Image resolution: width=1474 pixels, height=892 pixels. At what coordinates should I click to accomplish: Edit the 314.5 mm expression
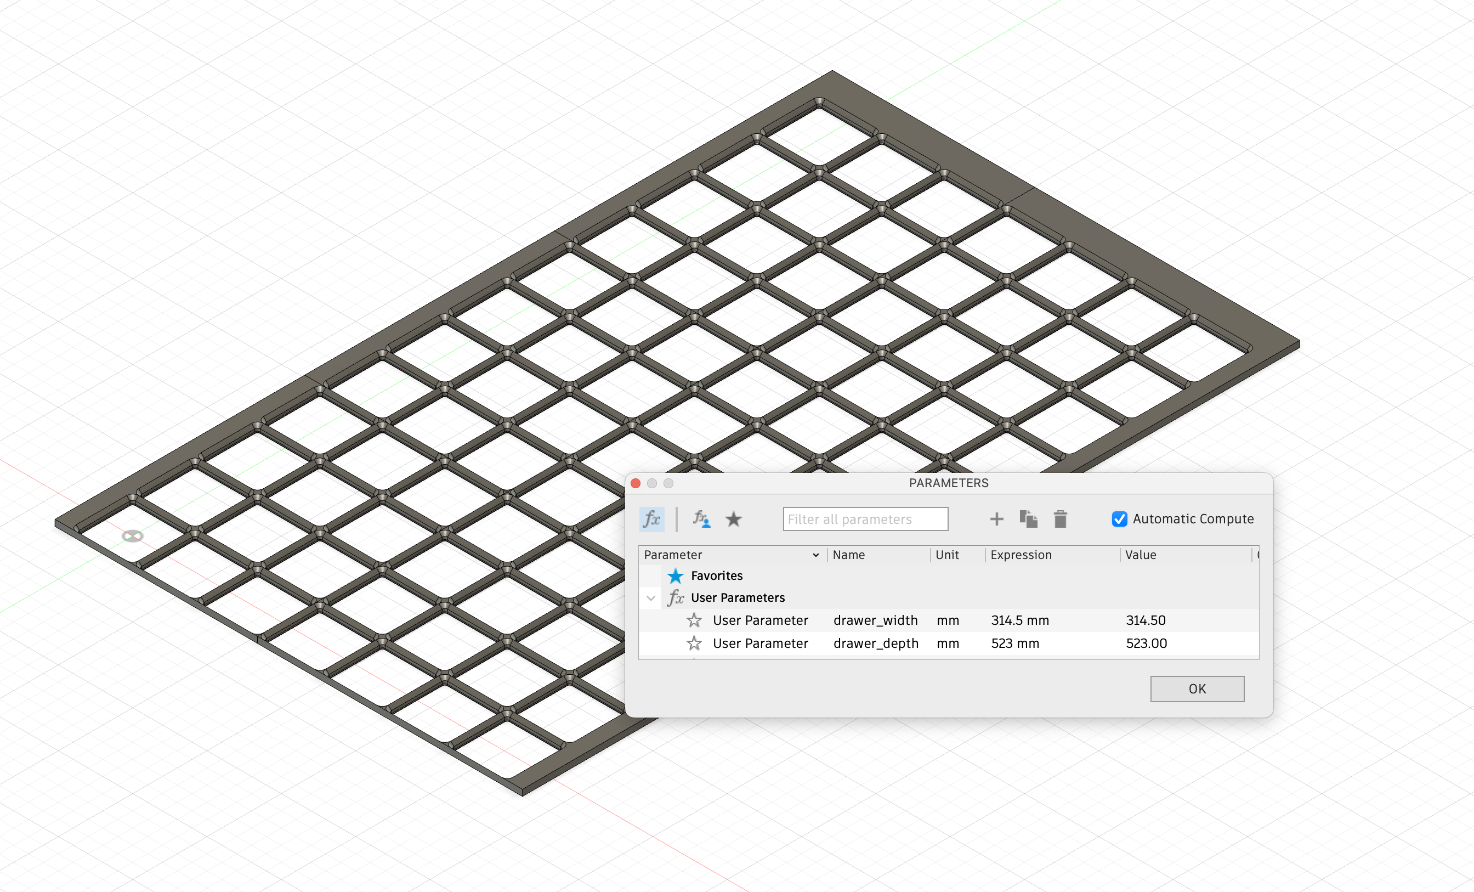tap(1020, 620)
